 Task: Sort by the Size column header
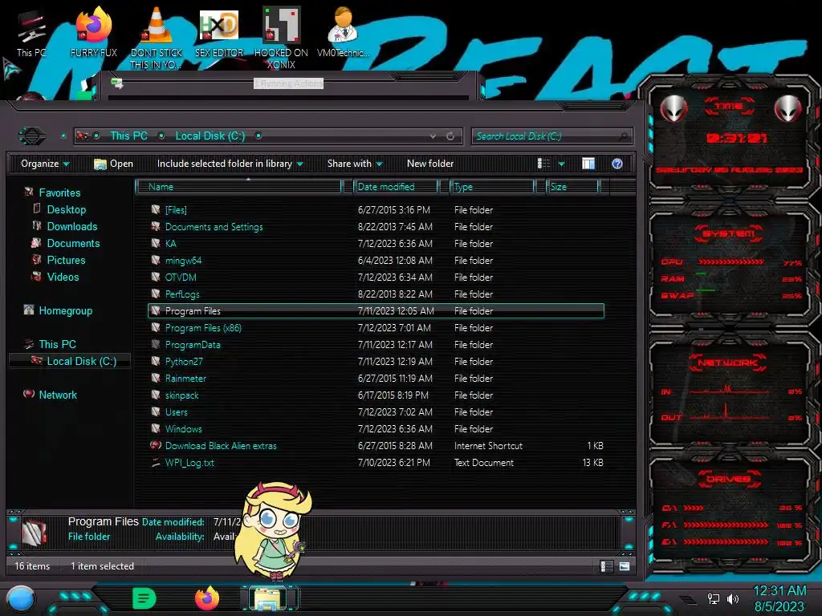tap(572, 186)
